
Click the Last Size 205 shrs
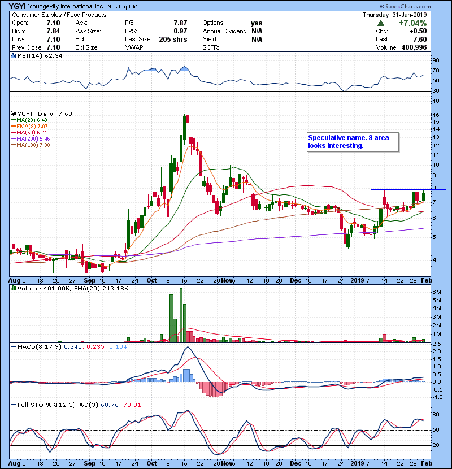coord(173,39)
